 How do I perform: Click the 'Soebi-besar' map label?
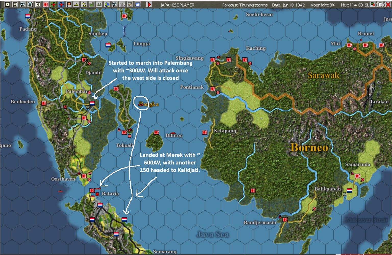(260, 15)
